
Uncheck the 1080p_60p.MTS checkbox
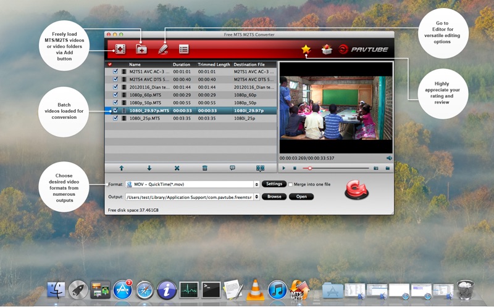pos(115,95)
